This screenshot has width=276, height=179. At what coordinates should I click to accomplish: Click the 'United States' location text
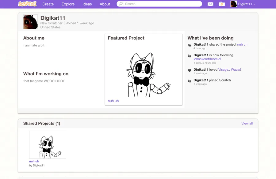click(x=50, y=27)
